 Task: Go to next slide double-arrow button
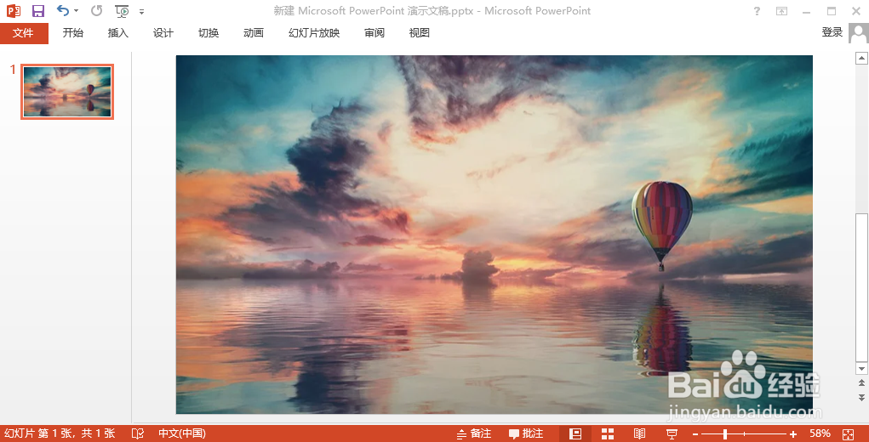pyautogui.click(x=861, y=397)
